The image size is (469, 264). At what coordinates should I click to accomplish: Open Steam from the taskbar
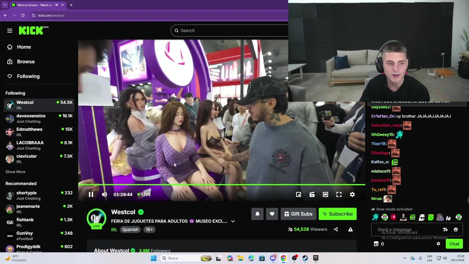click(305, 258)
